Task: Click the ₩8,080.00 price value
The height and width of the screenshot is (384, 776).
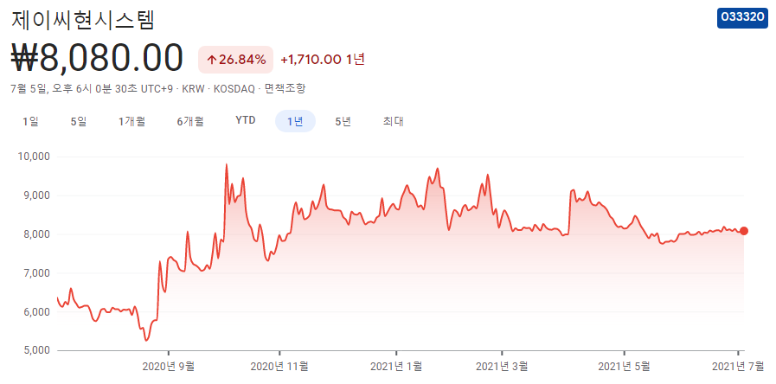Action: pyautogui.click(x=97, y=59)
